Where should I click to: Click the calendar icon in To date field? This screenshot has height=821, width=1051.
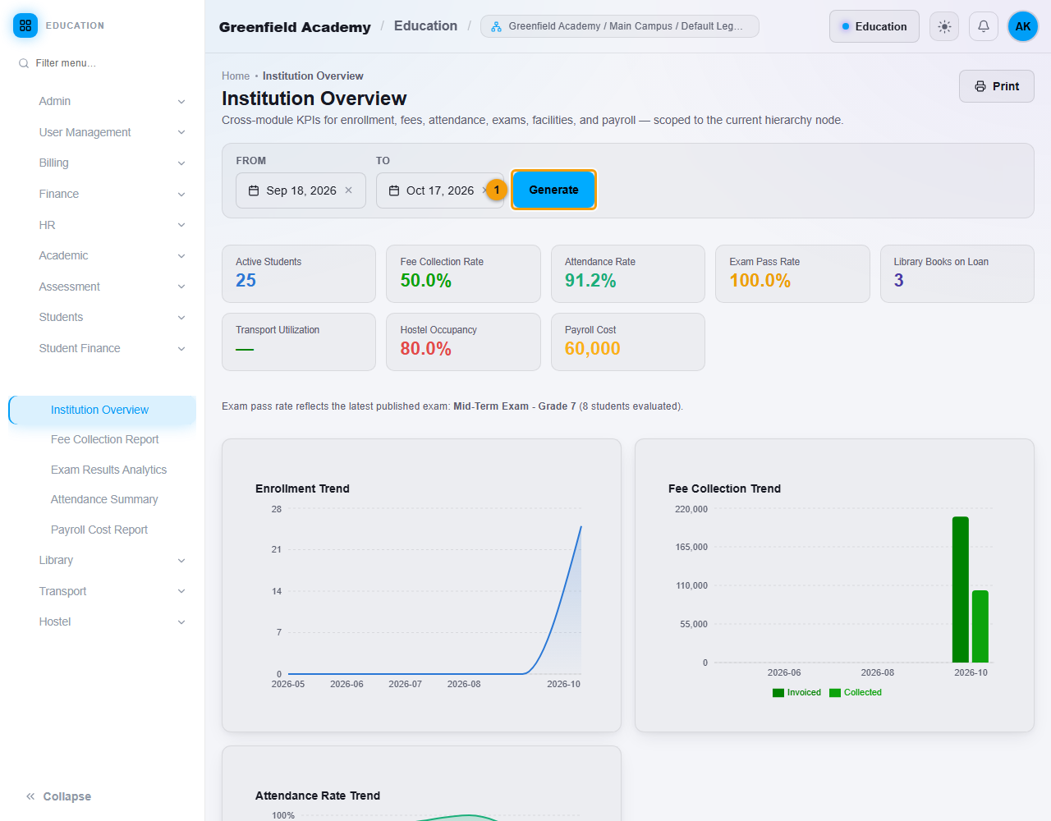pos(394,190)
